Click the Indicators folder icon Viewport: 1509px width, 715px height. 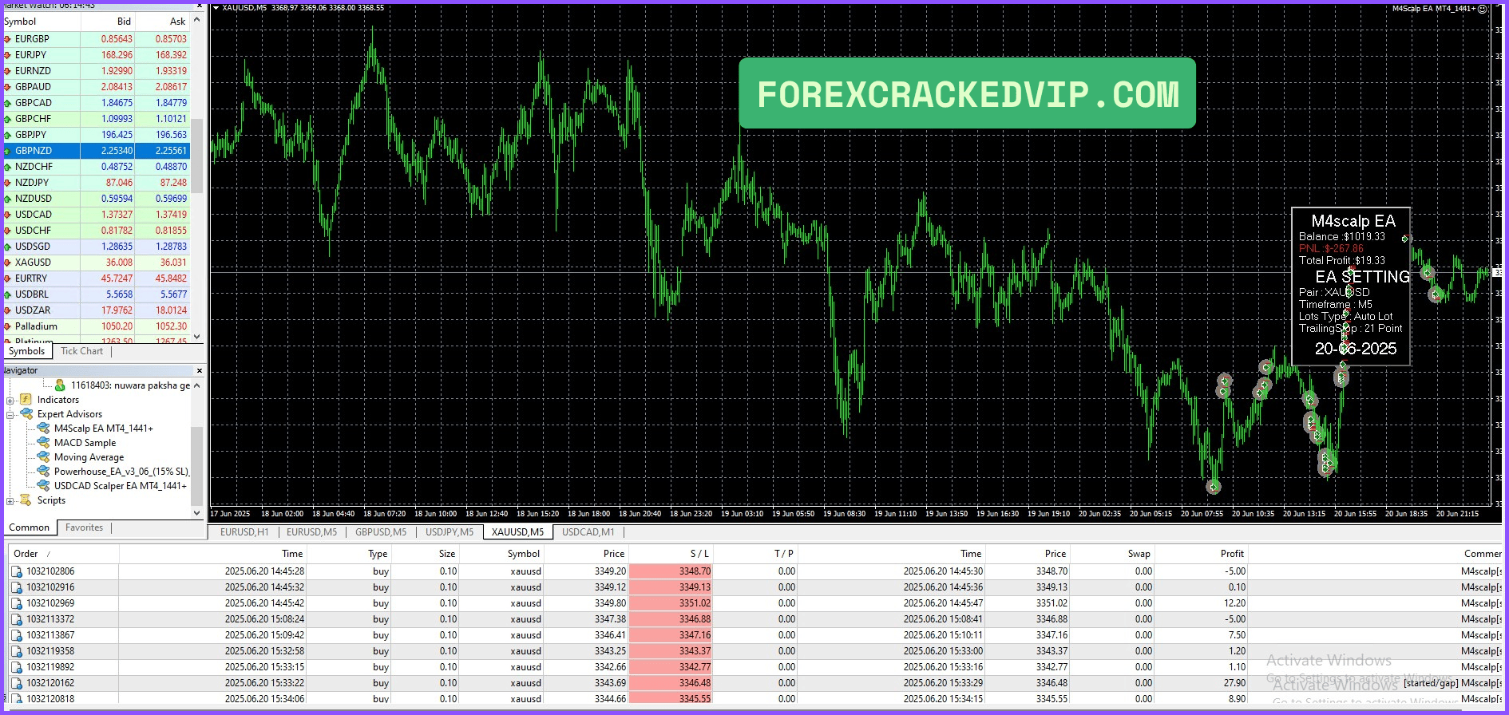coord(26,400)
